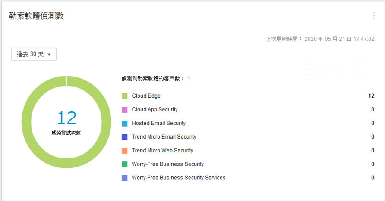Screen dimensions: 385x201
Task: Select the Cloud App Security legend label
Action: 155,110
